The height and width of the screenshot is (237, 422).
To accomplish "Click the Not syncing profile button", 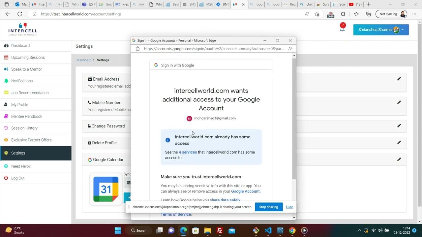I will pos(391,14).
